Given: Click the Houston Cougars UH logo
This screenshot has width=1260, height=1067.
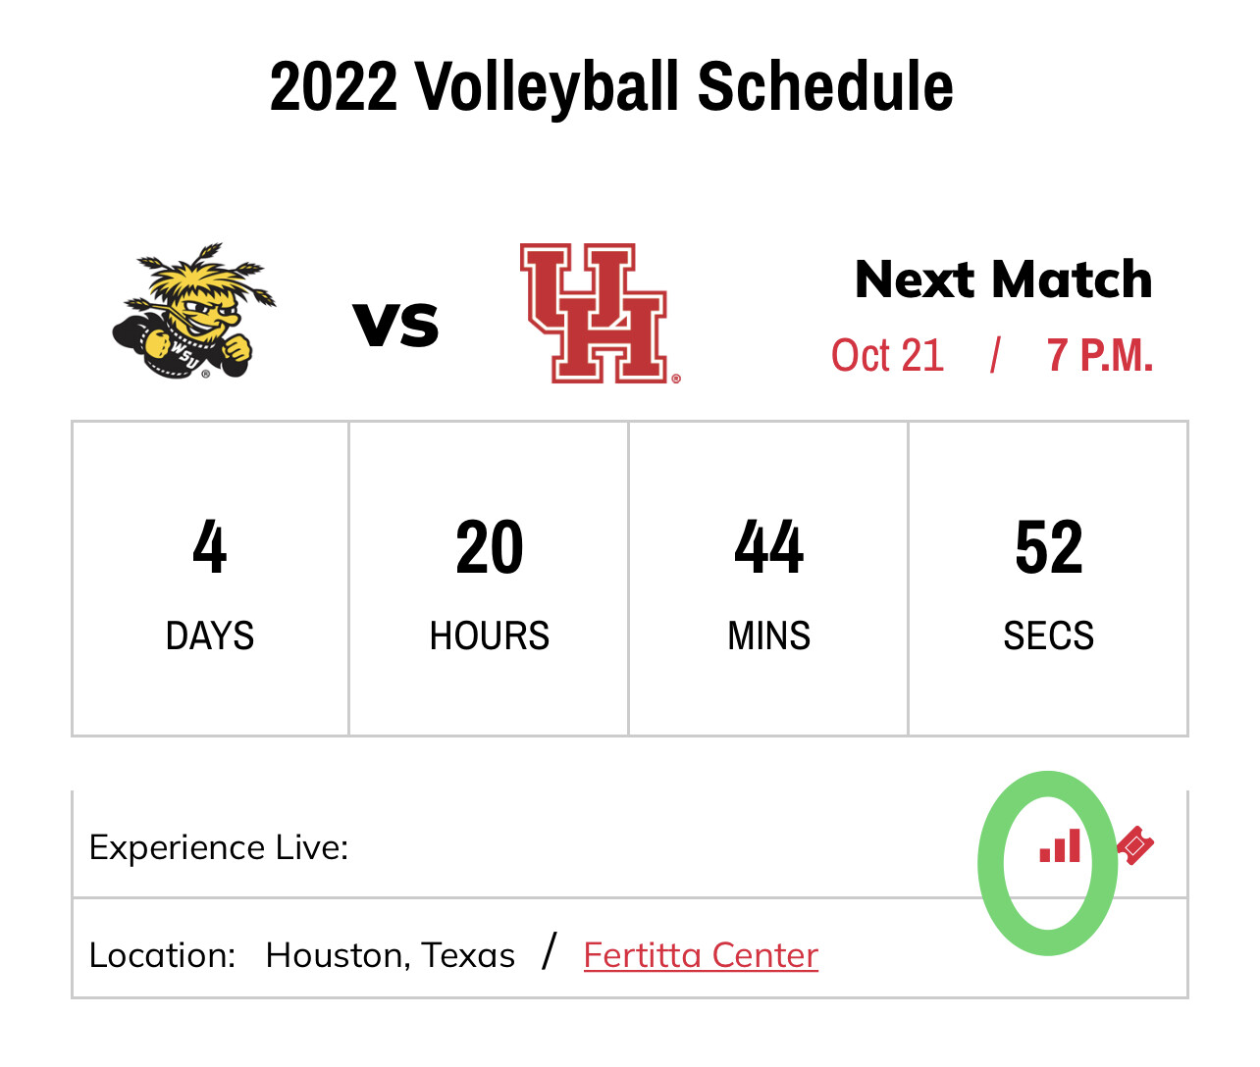Looking at the screenshot, I should point(600,313).
